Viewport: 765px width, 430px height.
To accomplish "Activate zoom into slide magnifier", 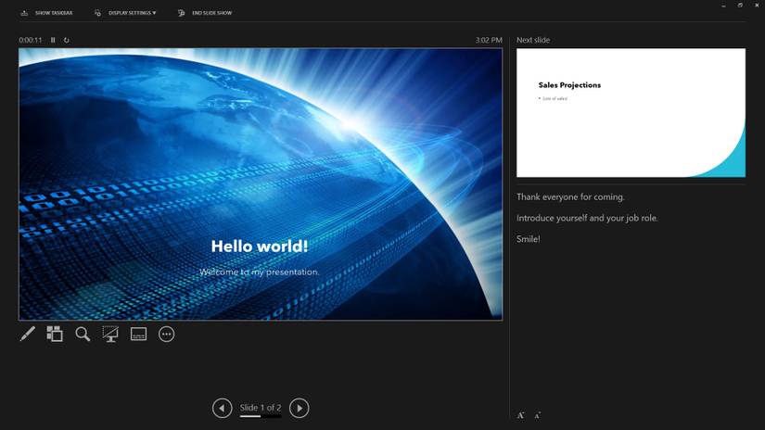I will (x=83, y=334).
